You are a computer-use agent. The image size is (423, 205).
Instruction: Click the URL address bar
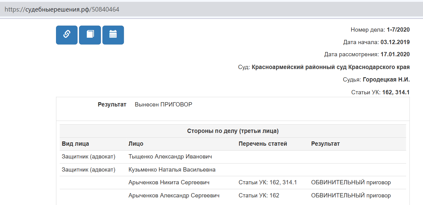pos(183,9)
